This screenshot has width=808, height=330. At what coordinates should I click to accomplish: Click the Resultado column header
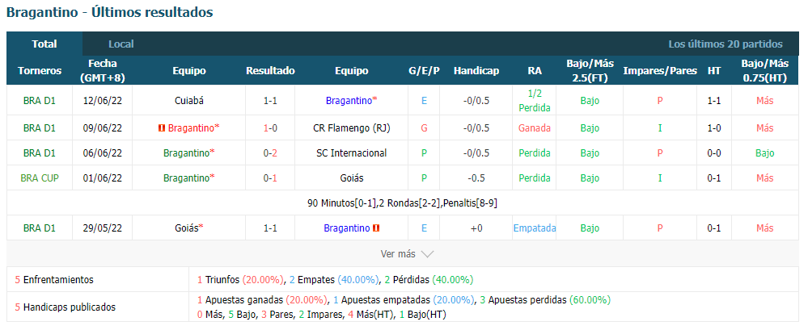(x=270, y=71)
